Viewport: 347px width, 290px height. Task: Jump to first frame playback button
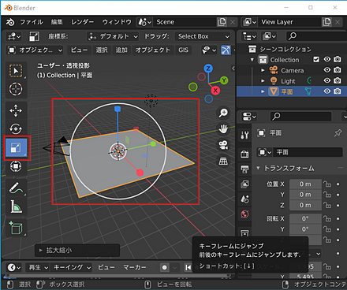pos(188,267)
